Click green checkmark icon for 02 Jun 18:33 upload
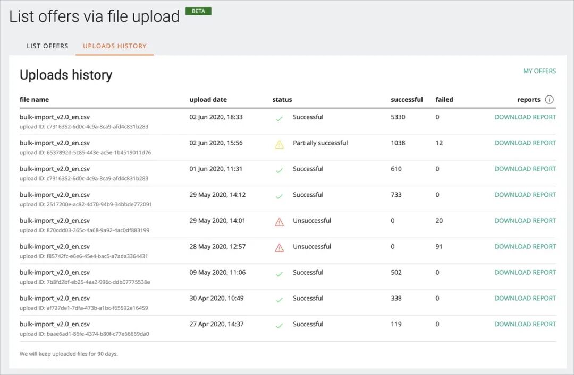The width and height of the screenshot is (574, 375). pyautogui.click(x=280, y=119)
